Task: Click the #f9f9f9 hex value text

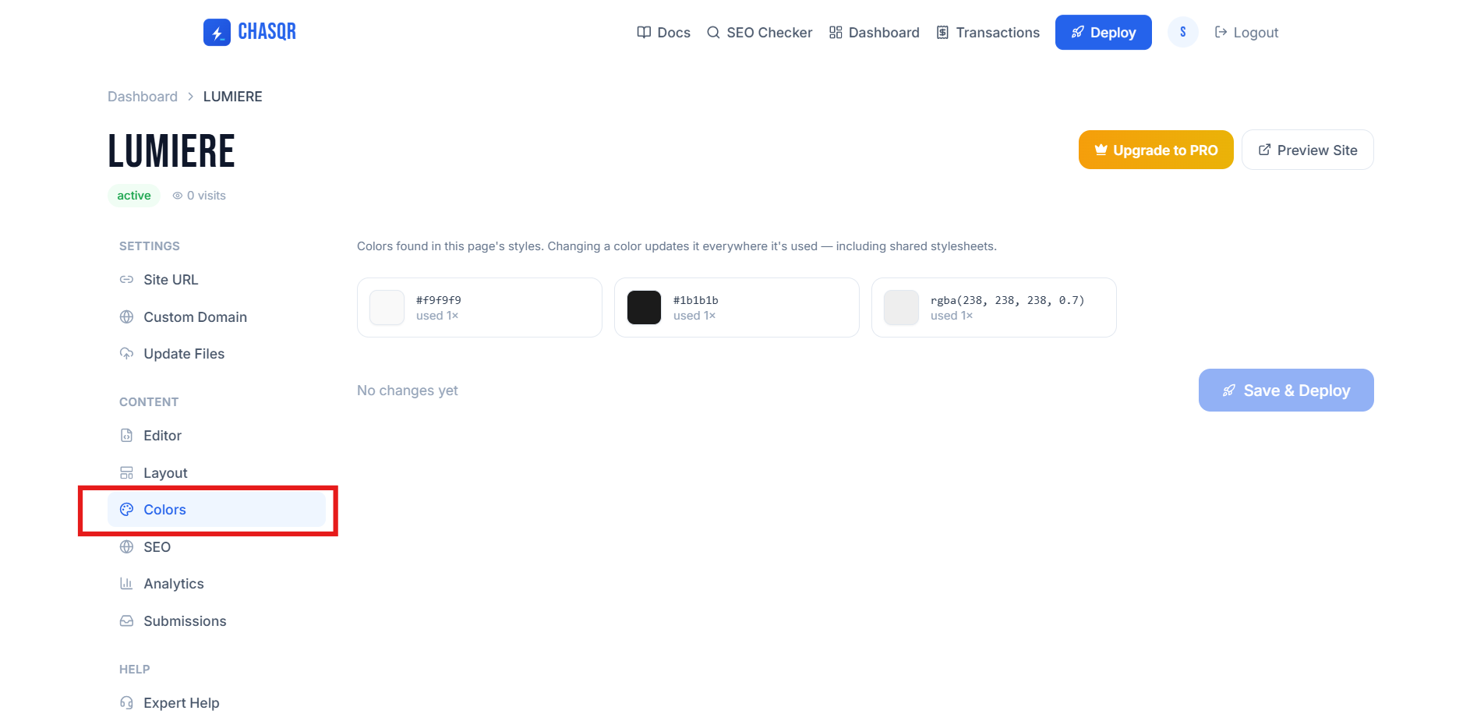Action: pyautogui.click(x=439, y=300)
